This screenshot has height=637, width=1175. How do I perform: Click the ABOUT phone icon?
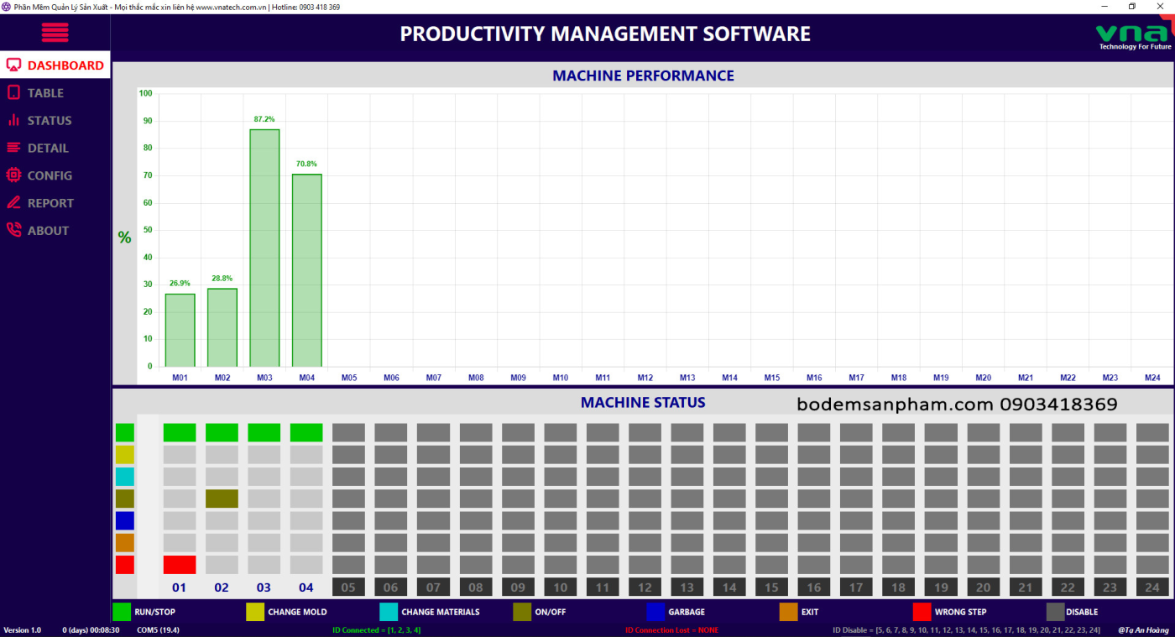coord(13,230)
